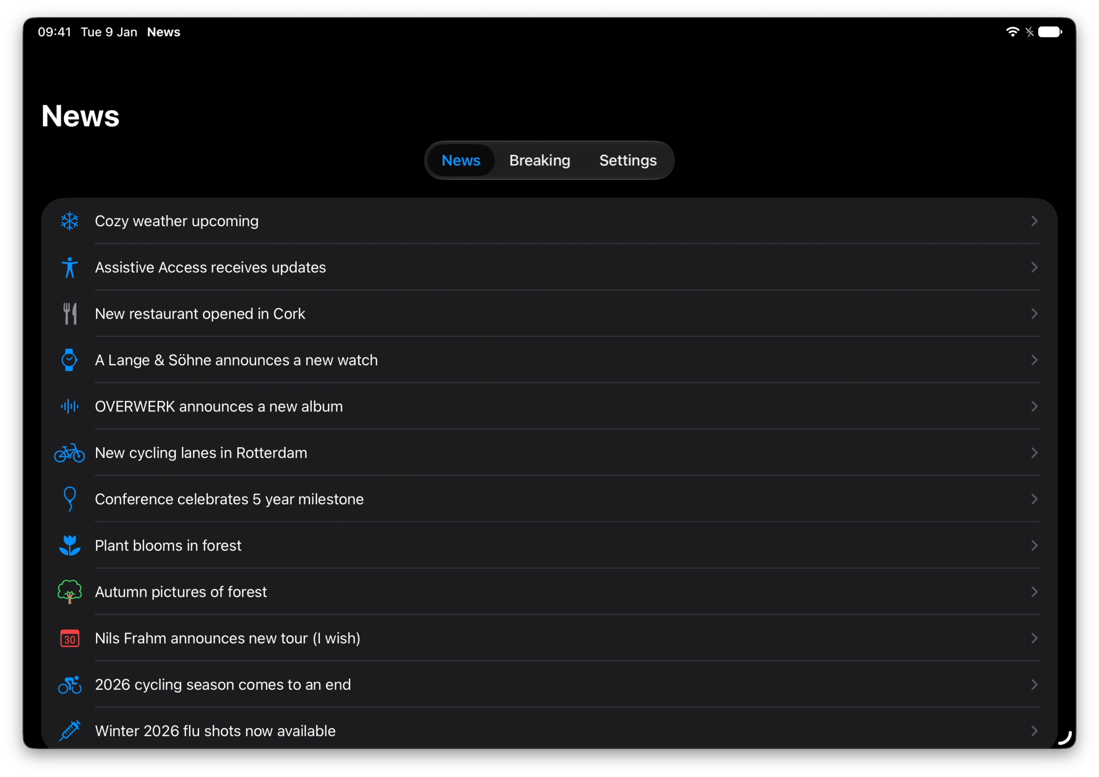This screenshot has width=1099, height=777.
Task: Click the tree icon for Autumn pictures
Action: tap(70, 592)
